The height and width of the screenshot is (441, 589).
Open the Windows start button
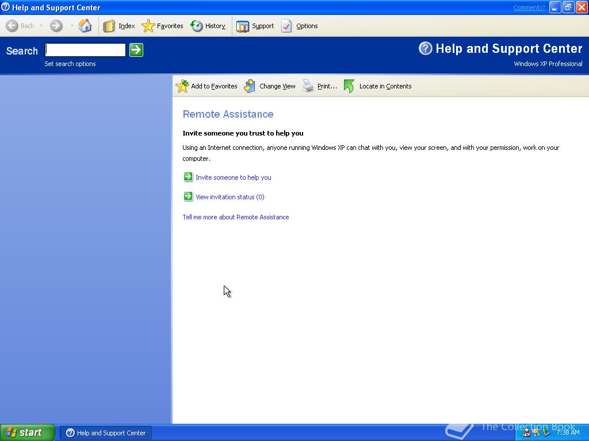[28, 432]
